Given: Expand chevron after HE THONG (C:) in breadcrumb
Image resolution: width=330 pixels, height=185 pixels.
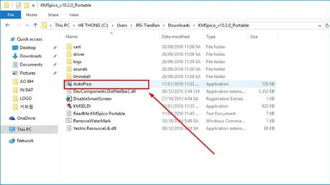Looking at the screenshot, I should (113, 25).
